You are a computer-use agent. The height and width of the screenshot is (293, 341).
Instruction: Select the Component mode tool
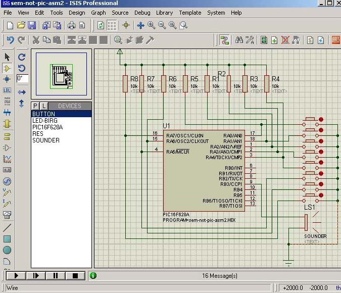tap(7, 68)
